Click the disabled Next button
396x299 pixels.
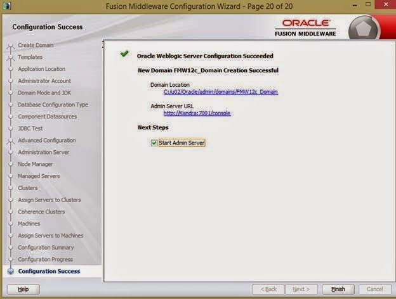[x=301, y=289]
